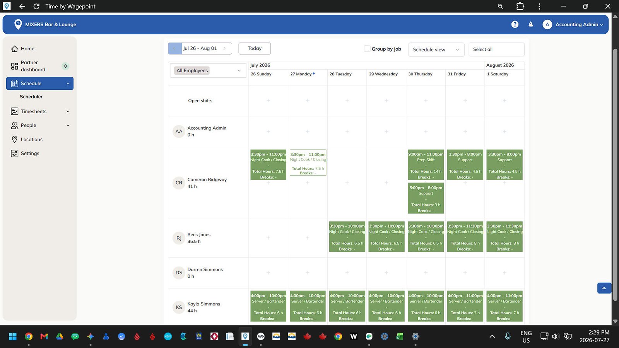Click the Select all button
Screen dimensions: 619x348
[x=496, y=49]
